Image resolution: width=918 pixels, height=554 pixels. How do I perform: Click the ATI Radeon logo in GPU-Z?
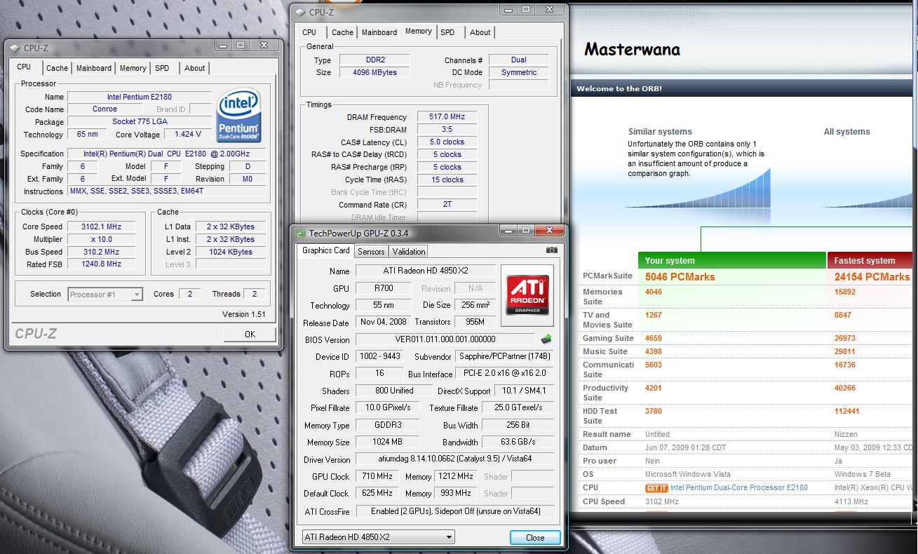pyautogui.click(x=527, y=295)
